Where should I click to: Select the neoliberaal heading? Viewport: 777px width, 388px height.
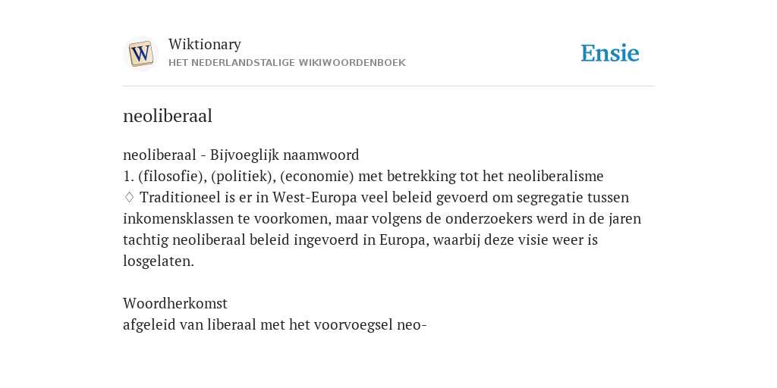pos(168,116)
